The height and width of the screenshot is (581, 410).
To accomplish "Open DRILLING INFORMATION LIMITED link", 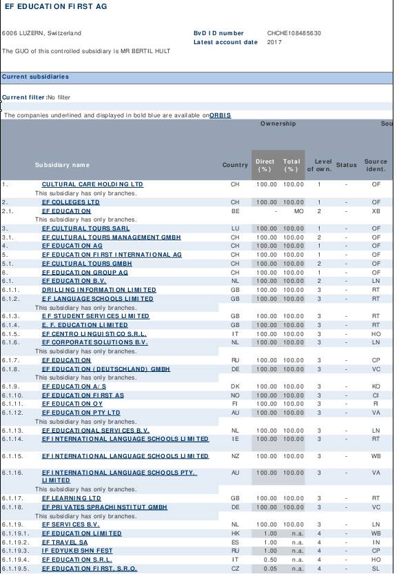I will click(99, 290).
